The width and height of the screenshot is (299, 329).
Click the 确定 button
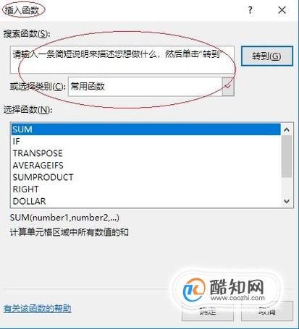[x=208, y=312]
